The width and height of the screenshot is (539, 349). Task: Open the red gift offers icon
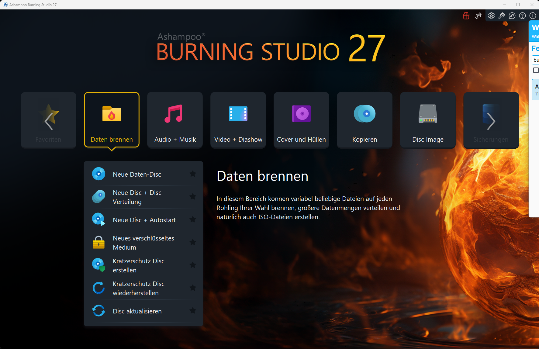tap(466, 16)
